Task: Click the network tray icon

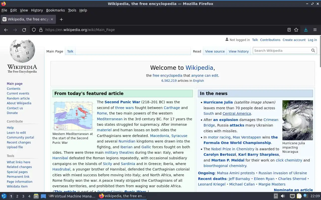Action: pyautogui.click(x=292, y=196)
